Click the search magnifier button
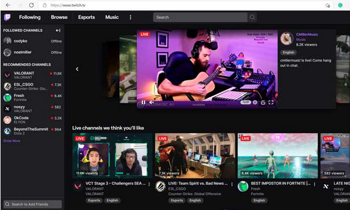Screen dimensions: 350x210 [252, 17]
